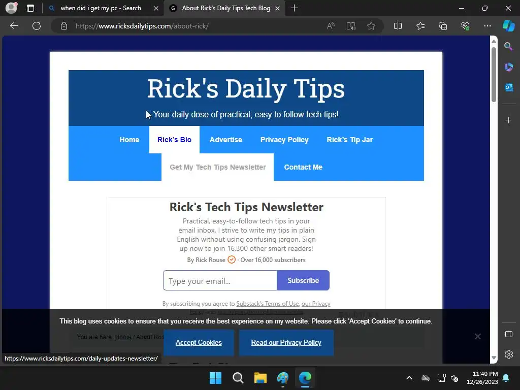520x390 pixels.
Task: Go back with the browser back arrow
Action: pos(14,26)
